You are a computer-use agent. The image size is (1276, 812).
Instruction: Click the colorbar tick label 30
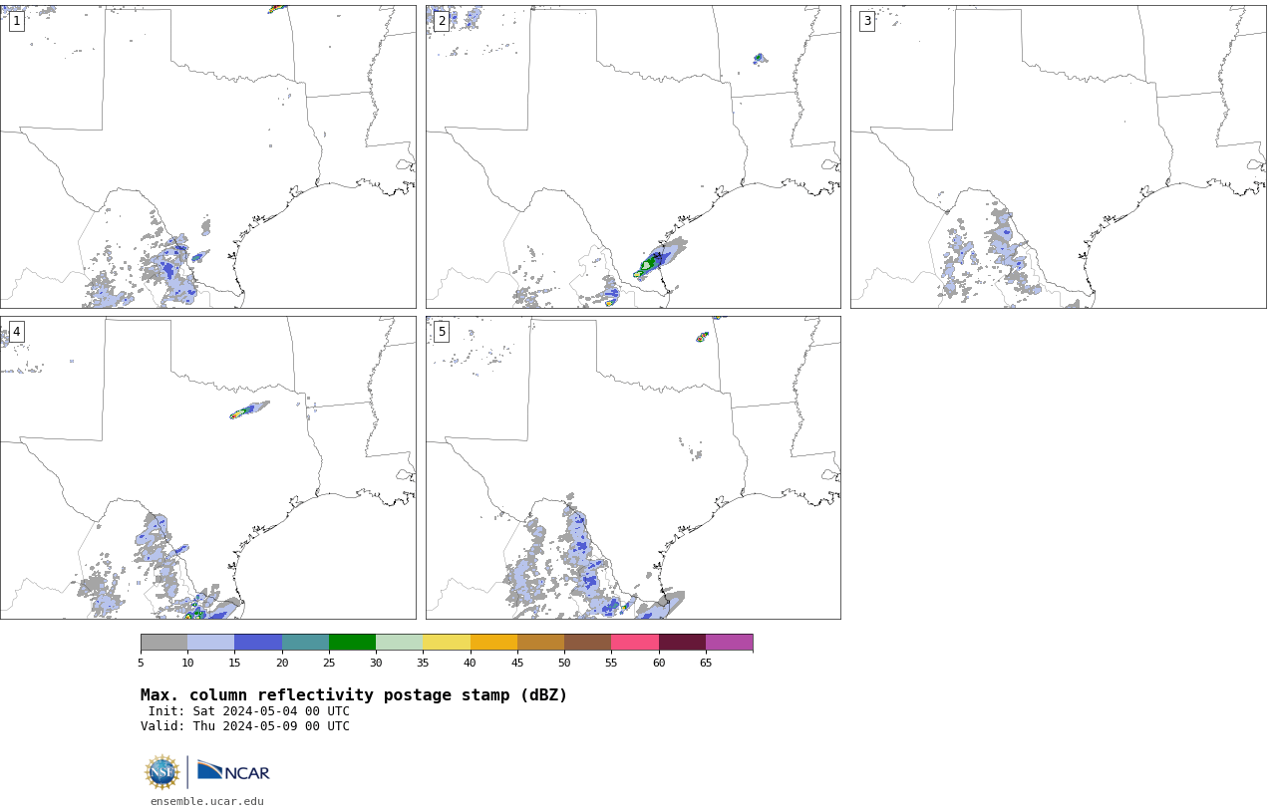[x=376, y=663]
